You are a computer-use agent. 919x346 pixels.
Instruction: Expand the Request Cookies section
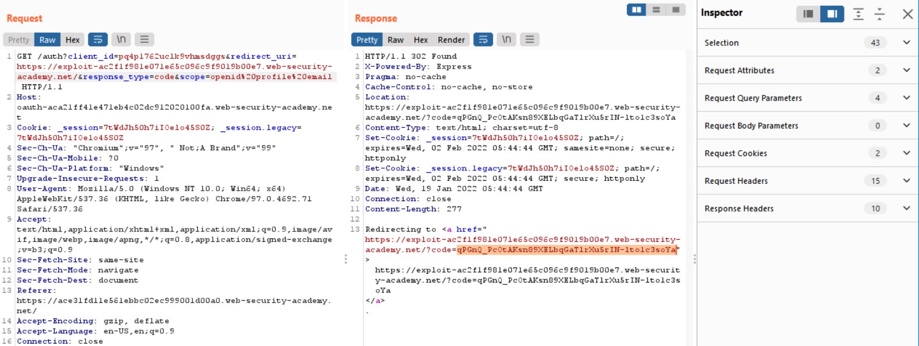[x=906, y=153]
